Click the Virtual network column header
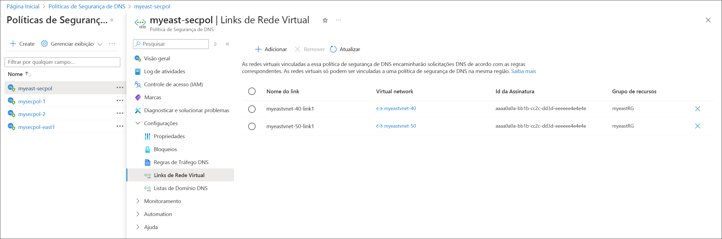 (394, 91)
